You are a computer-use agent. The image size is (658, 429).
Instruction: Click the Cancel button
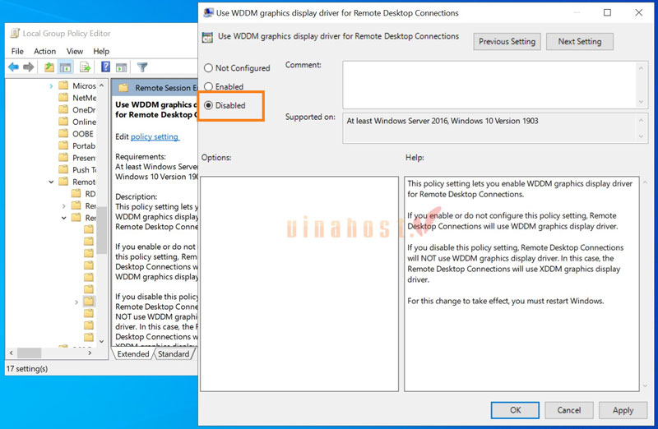[569, 410]
